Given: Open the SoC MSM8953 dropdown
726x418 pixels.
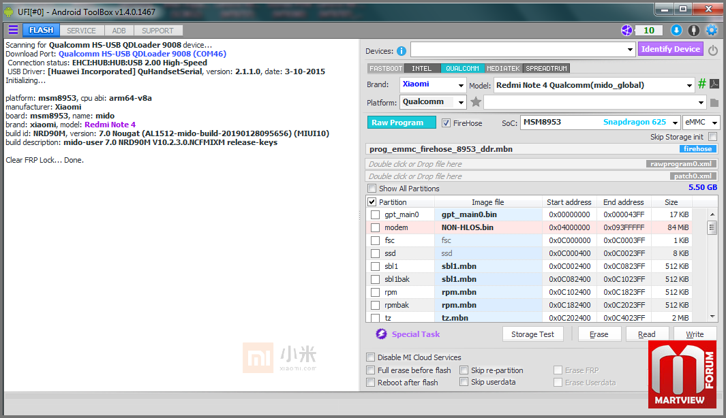Looking at the screenshot, I should [675, 123].
